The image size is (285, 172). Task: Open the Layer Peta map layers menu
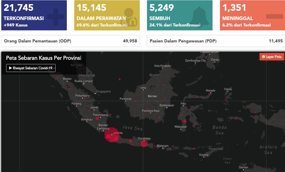(272, 57)
